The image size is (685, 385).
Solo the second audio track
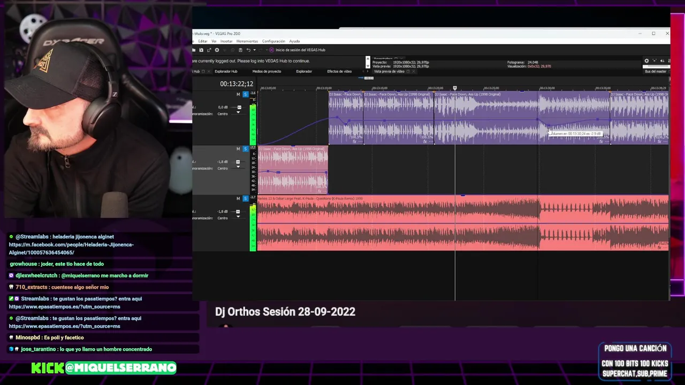(245, 149)
